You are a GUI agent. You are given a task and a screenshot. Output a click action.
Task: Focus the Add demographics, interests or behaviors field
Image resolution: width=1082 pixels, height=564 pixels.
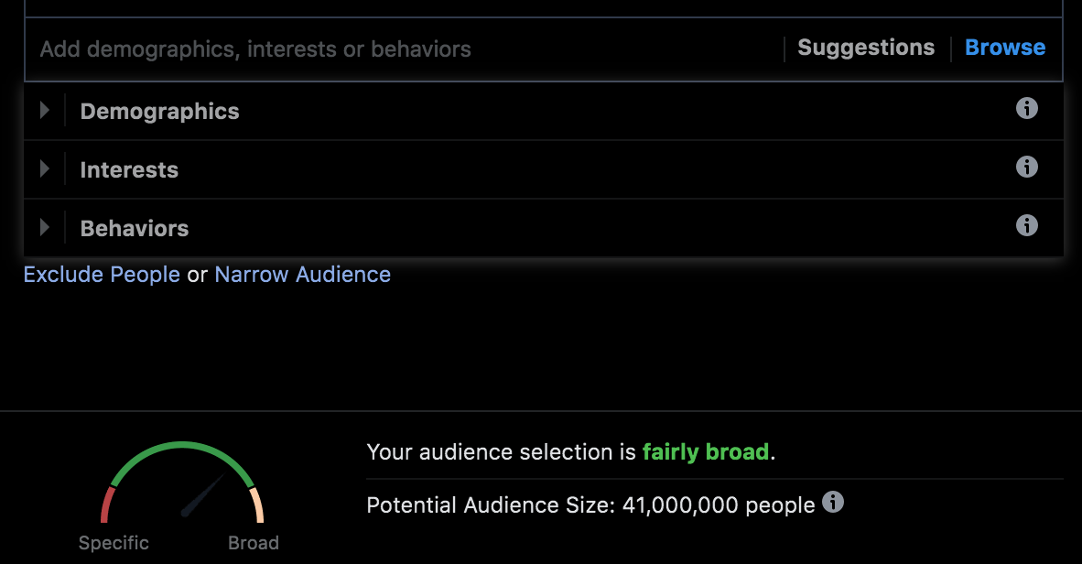tap(366, 49)
